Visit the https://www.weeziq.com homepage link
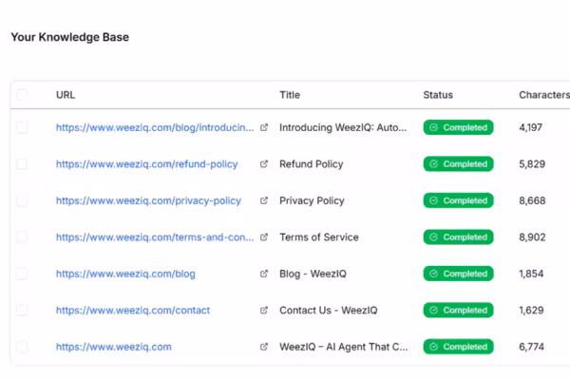Screen dimensions: 570x380 113,347
